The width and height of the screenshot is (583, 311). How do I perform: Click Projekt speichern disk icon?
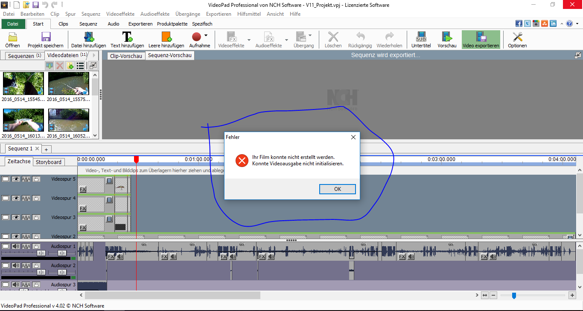[x=45, y=37]
